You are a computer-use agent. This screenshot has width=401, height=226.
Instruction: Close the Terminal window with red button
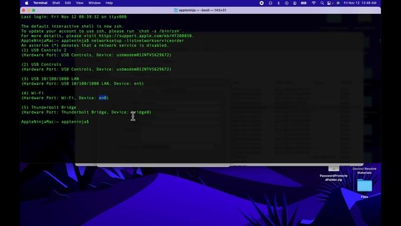point(24,10)
